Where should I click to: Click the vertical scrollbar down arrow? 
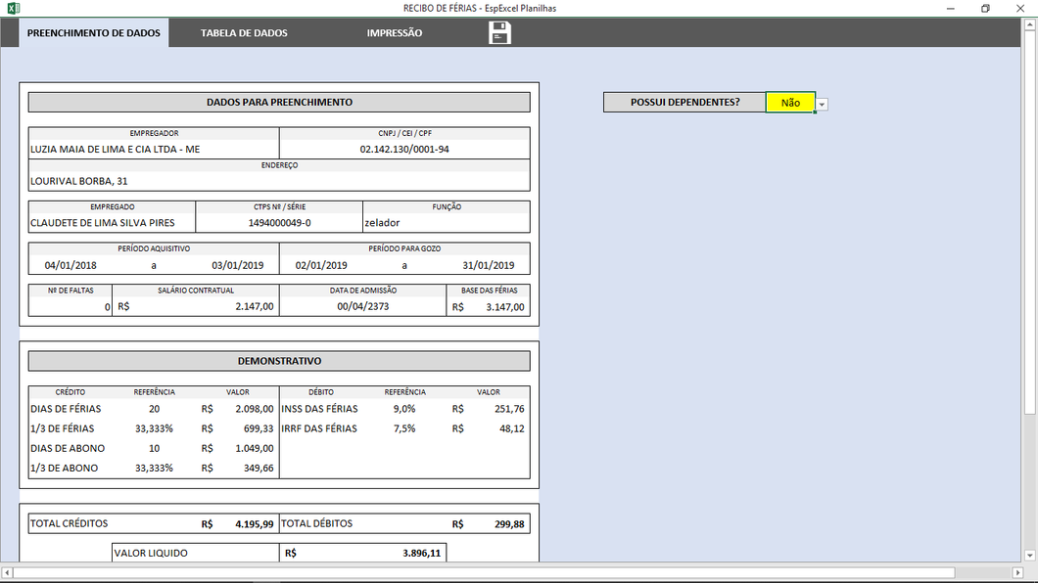[x=1029, y=557]
